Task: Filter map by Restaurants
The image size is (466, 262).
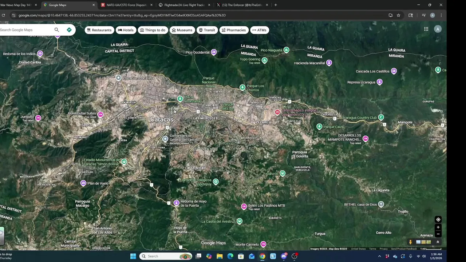Action: (x=99, y=30)
